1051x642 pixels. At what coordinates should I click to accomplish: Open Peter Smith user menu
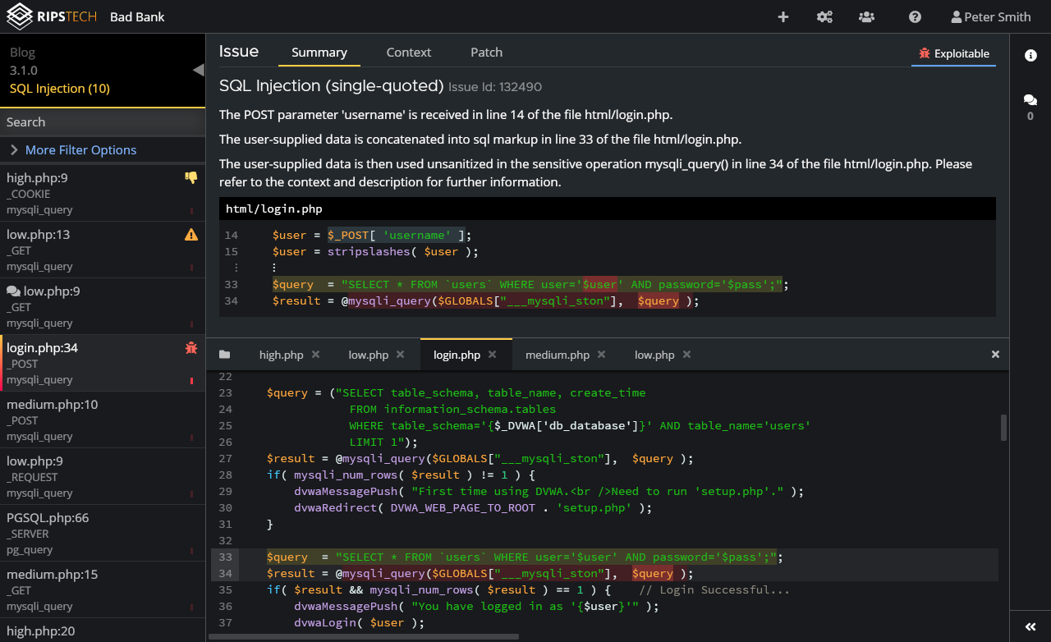tap(990, 17)
